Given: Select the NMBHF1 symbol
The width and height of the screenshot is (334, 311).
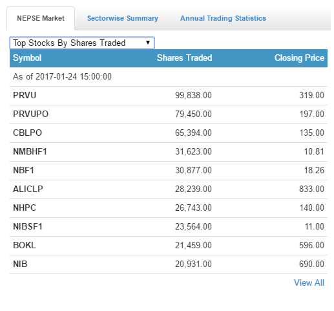Looking at the screenshot, I should (x=30, y=151).
